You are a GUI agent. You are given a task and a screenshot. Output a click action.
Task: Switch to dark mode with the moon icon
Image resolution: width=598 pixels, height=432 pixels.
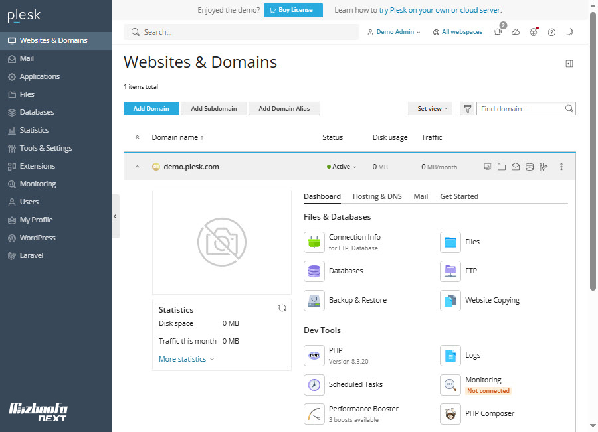coord(569,32)
